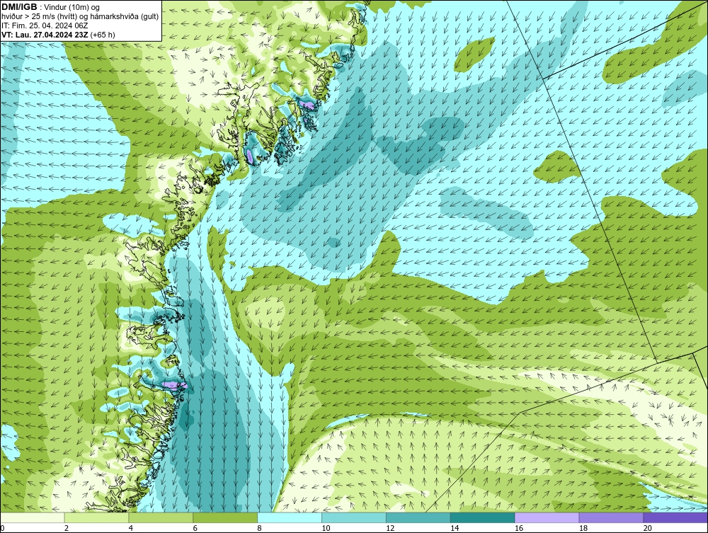The image size is (708, 533).
Task: Click the scale label '16'
Action: pos(519,529)
